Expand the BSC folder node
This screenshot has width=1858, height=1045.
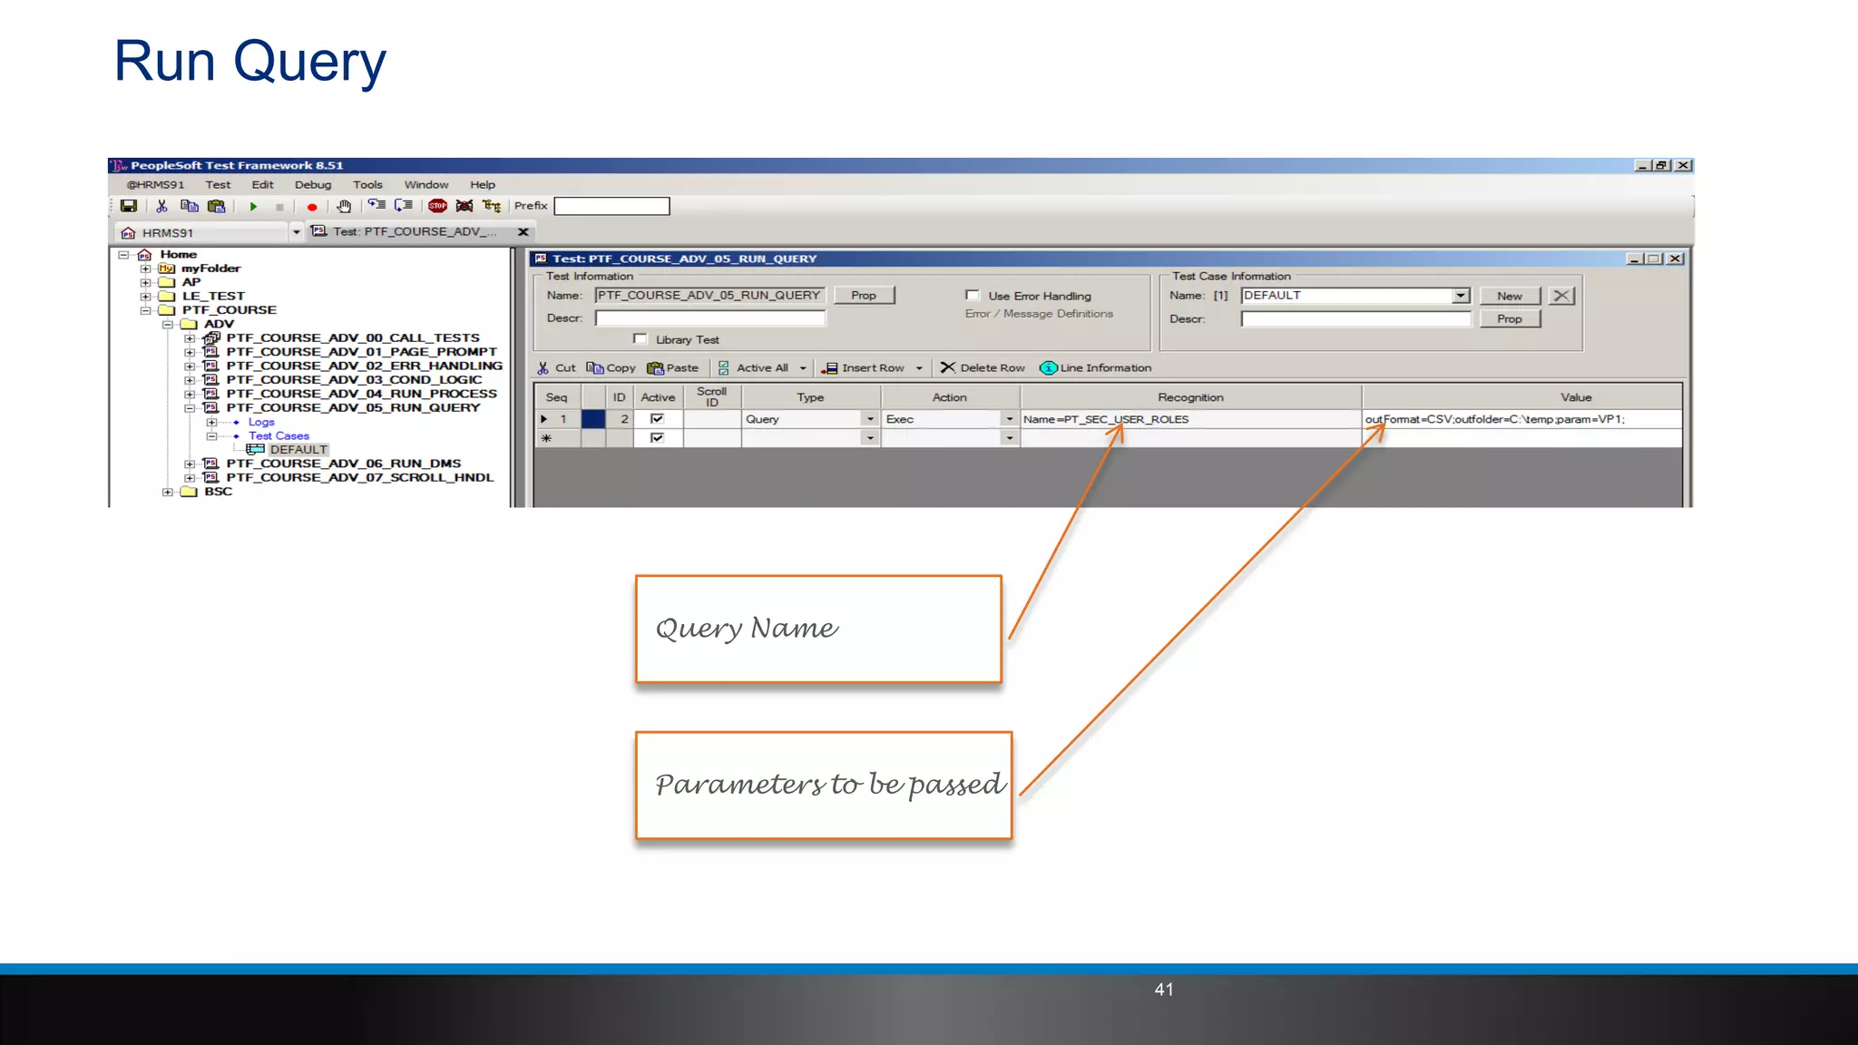click(168, 492)
